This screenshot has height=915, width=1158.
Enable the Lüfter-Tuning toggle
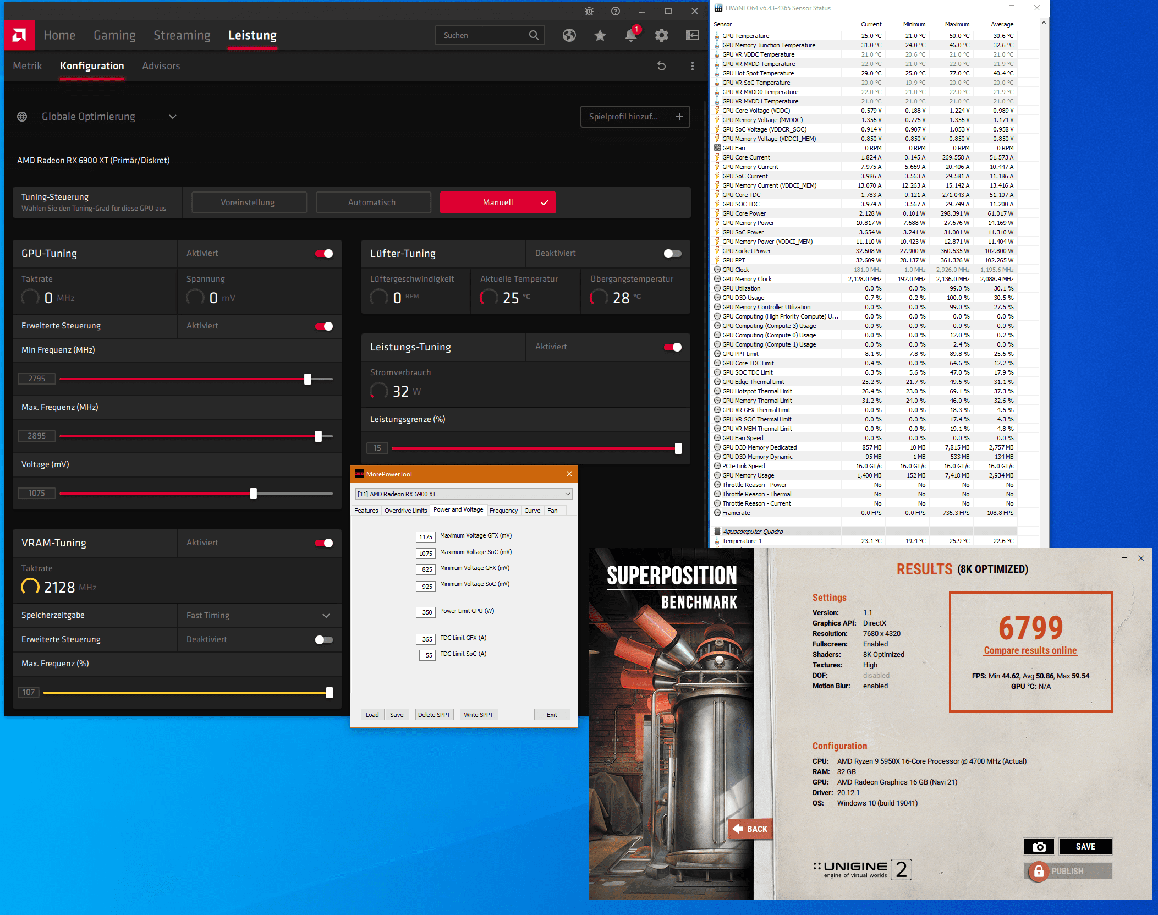(673, 254)
